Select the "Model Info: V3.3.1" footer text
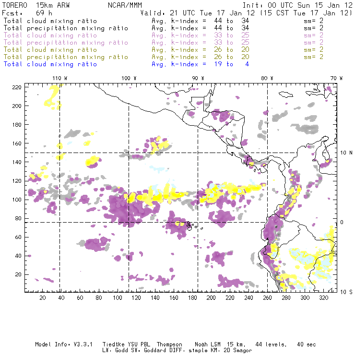Screen dimensions: 355x355 [64, 344]
